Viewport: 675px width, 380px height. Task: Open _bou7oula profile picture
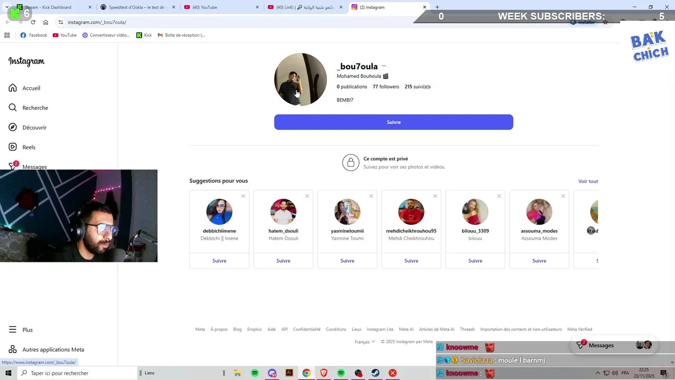(x=301, y=79)
